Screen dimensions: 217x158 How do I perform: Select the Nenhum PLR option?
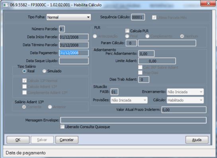pos(182,36)
